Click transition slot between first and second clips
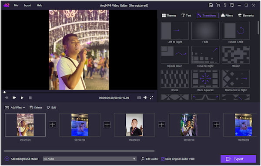Viewport: 261px width, 166px height. coord(53,125)
